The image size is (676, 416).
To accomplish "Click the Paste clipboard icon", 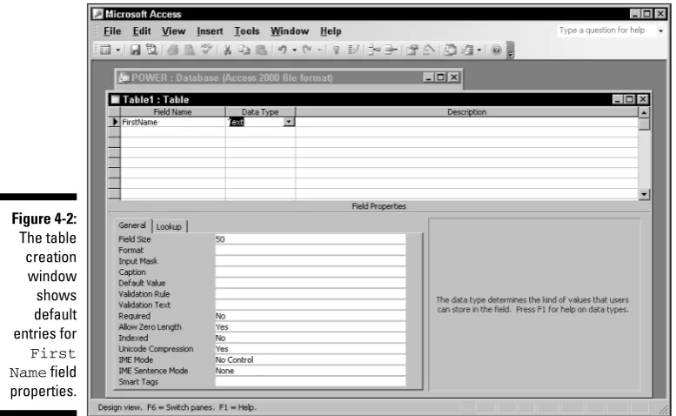I will (261, 50).
